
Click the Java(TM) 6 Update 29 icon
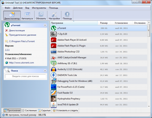pos(54,104)
